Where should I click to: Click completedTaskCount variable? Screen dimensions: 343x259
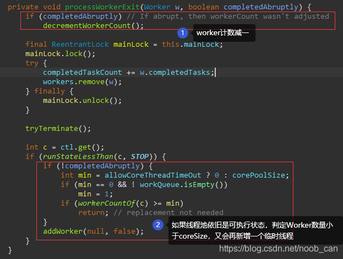coord(82,73)
